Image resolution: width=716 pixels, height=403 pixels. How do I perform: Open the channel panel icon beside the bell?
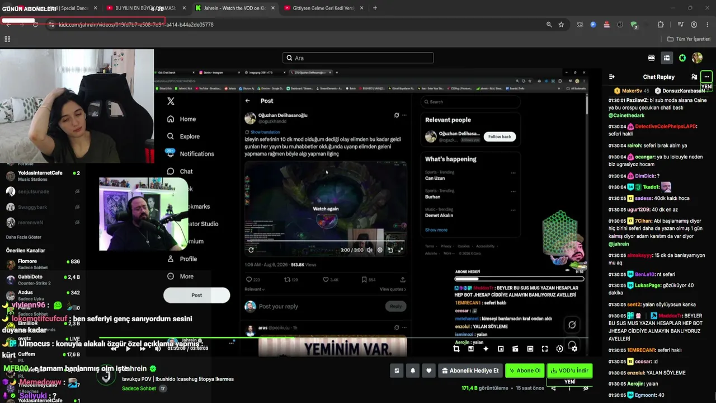[397, 371]
